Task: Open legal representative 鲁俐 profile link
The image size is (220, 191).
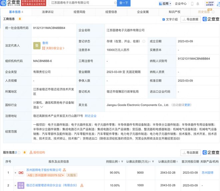Action: tap(45, 43)
